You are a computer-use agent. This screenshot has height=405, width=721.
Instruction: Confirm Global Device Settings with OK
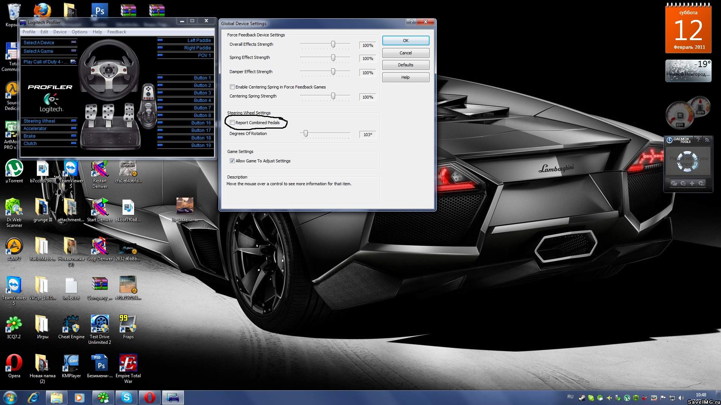(406, 40)
